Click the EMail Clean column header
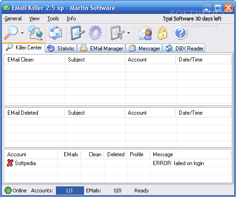Viewport: 236px width, 197px height. click(35, 60)
